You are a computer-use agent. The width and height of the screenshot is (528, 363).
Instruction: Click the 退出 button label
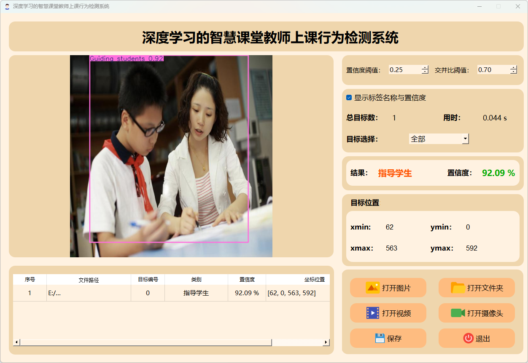[x=483, y=339]
